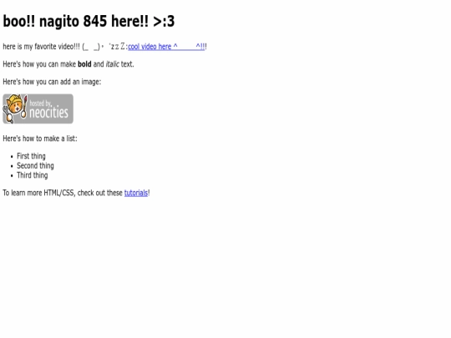The width and height of the screenshot is (451, 338).
Task: Click the bullet before "First thing"
Action: [12, 157]
